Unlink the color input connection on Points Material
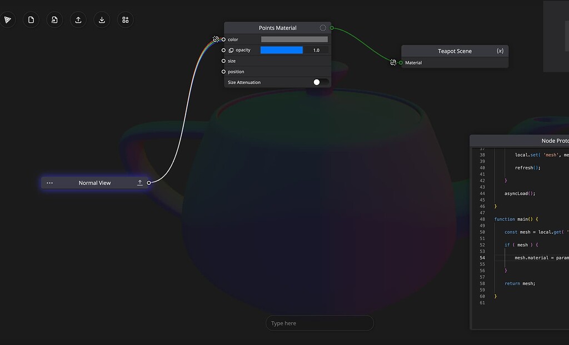This screenshot has width=569, height=345. pos(216,39)
